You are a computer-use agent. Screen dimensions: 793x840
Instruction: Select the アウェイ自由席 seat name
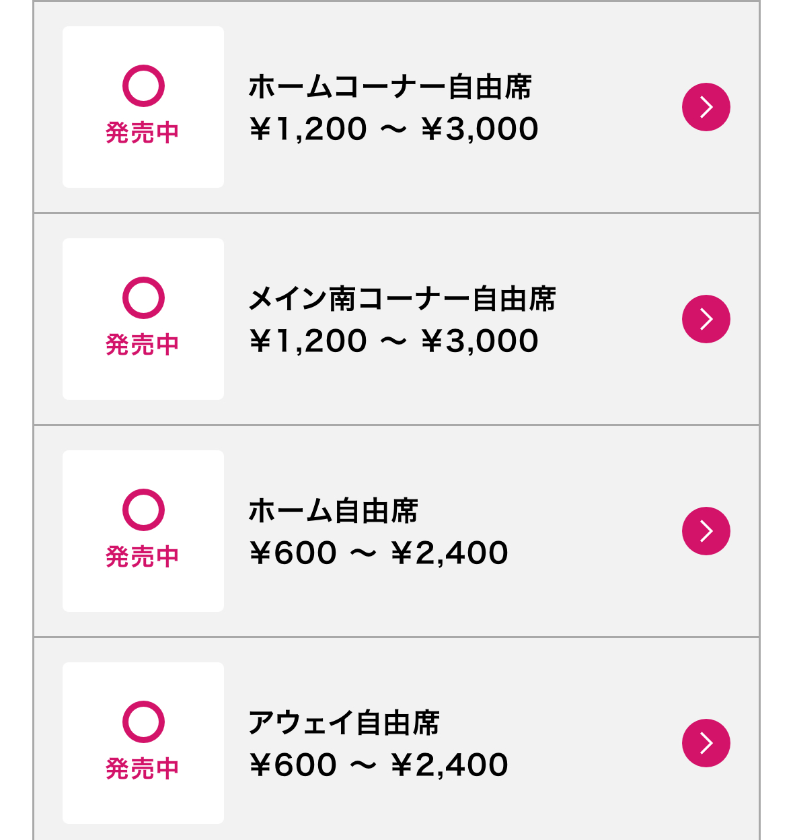[344, 723]
